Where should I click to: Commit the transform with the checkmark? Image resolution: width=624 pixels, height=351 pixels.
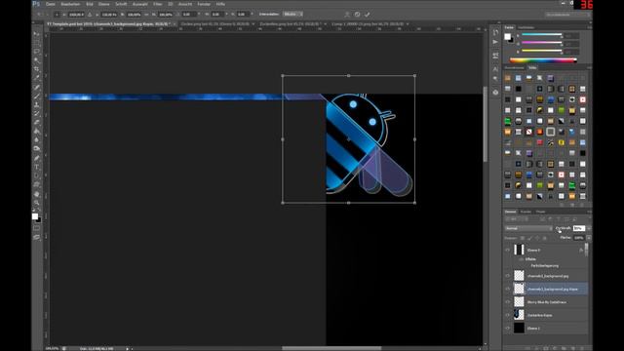tap(367, 15)
